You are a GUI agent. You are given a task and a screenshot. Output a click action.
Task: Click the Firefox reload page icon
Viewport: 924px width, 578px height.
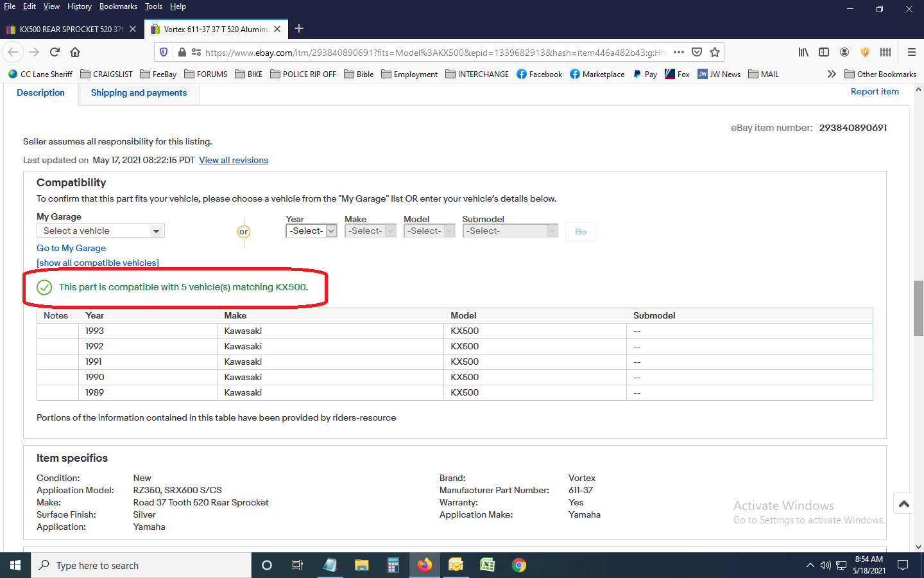[x=55, y=52]
